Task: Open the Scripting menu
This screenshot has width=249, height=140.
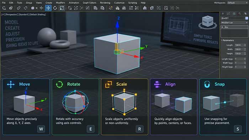Action: pos(132,3)
